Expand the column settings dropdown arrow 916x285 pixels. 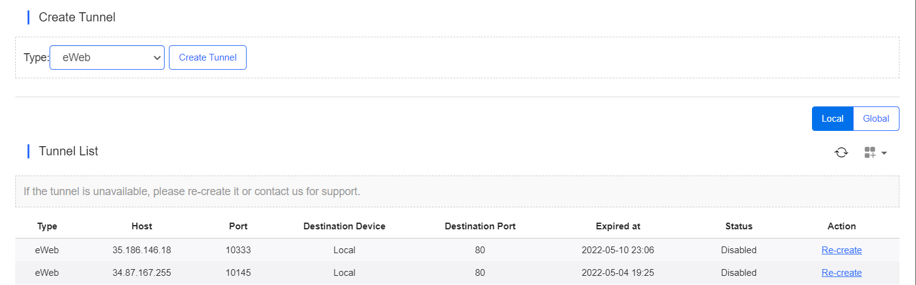[884, 153]
